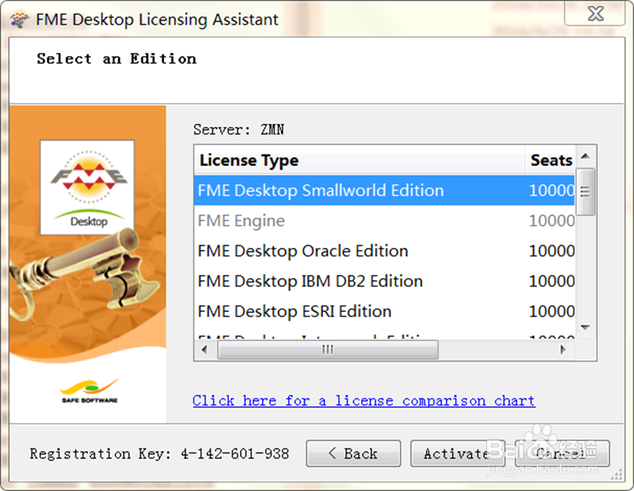Image resolution: width=634 pixels, height=491 pixels.
Task: Click the 10000 seats value for IBM DB2 Edition
Action: point(552,281)
